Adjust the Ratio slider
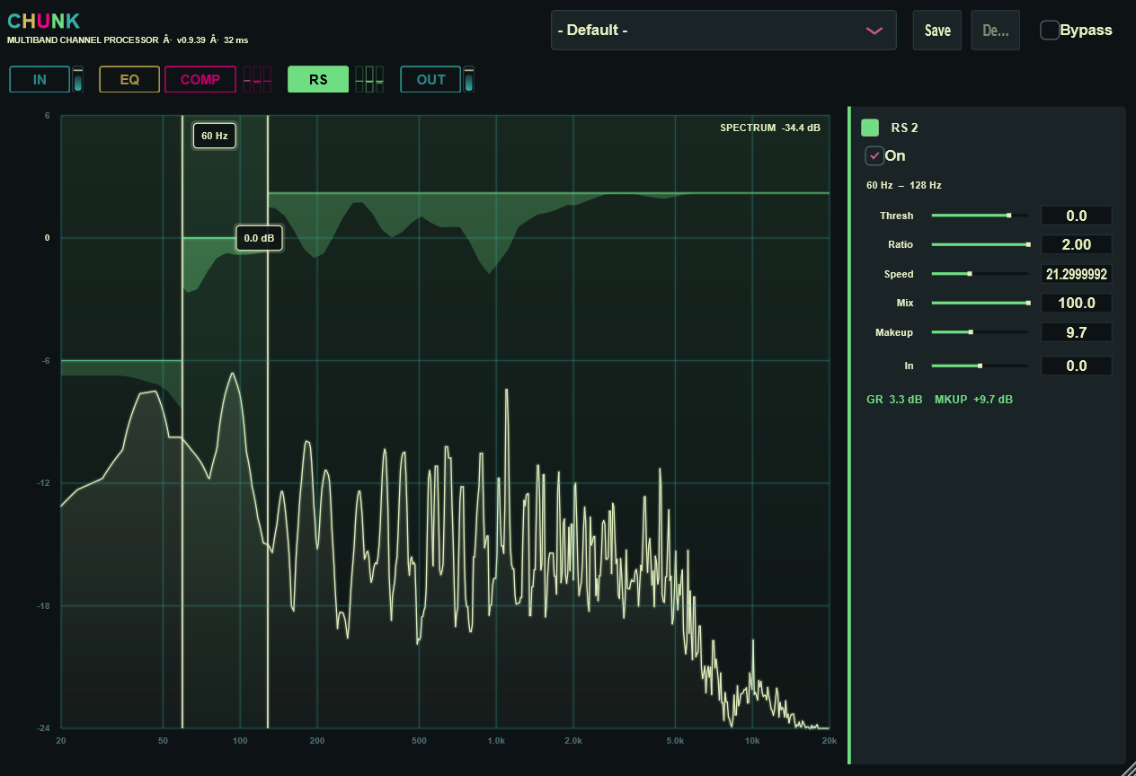This screenshot has width=1136, height=776. 980,244
